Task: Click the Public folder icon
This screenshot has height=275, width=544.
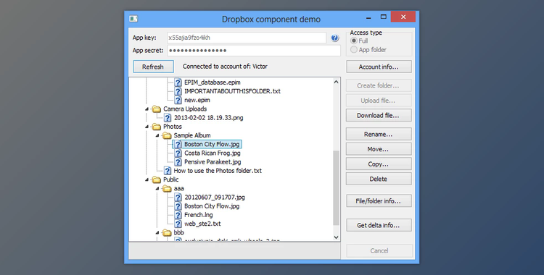Action: coord(157,179)
